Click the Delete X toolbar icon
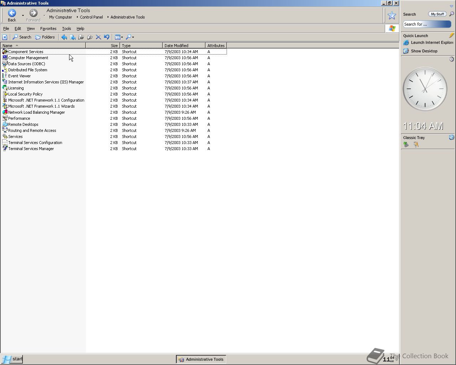 click(98, 37)
